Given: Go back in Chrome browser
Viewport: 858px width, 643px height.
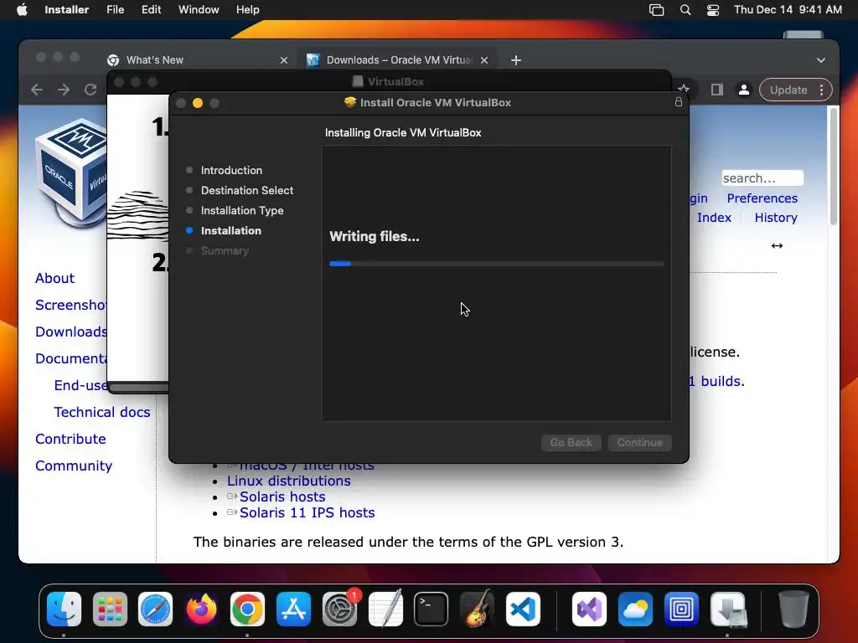Looking at the screenshot, I should tap(37, 90).
